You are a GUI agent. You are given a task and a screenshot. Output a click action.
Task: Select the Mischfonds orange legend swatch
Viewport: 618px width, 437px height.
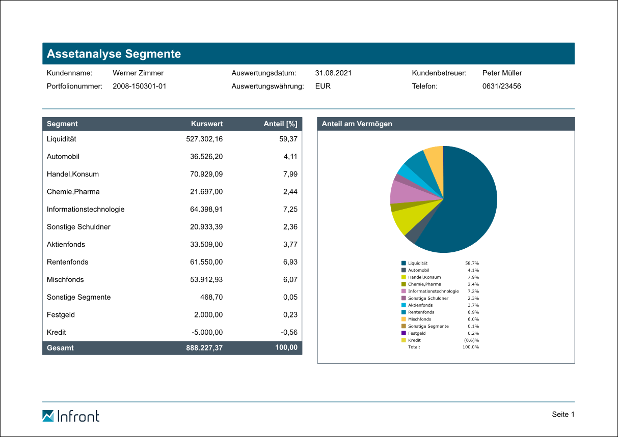point(404,319)
